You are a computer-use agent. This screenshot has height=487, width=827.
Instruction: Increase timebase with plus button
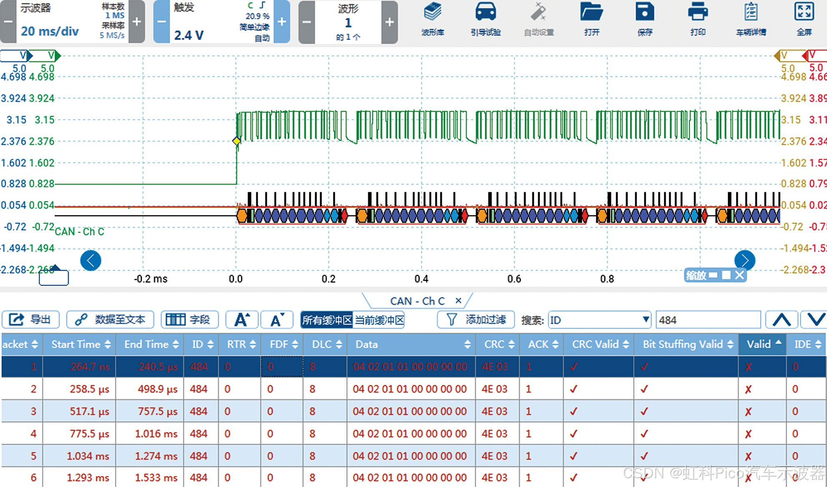(137, 22)
